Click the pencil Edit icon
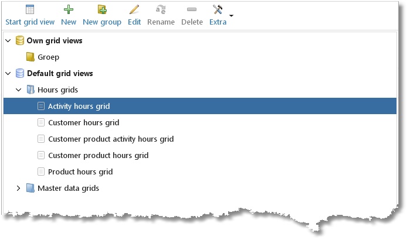 click(x=134, y=9)
